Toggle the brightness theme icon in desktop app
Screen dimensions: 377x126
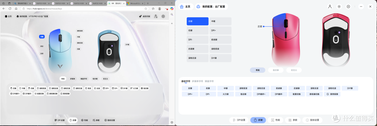click(339, 7)
